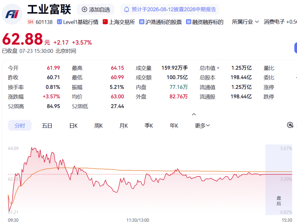The image size is (297, 222).
Task: Expand the 所属行业 dropdown
Action: (245, 22)
